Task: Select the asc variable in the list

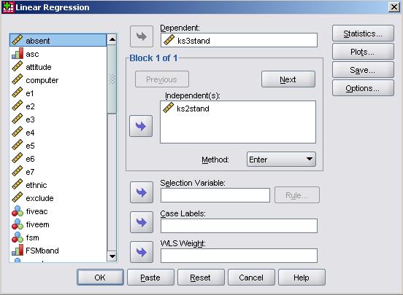Action: pyautogui.click(x=58, y=54)
